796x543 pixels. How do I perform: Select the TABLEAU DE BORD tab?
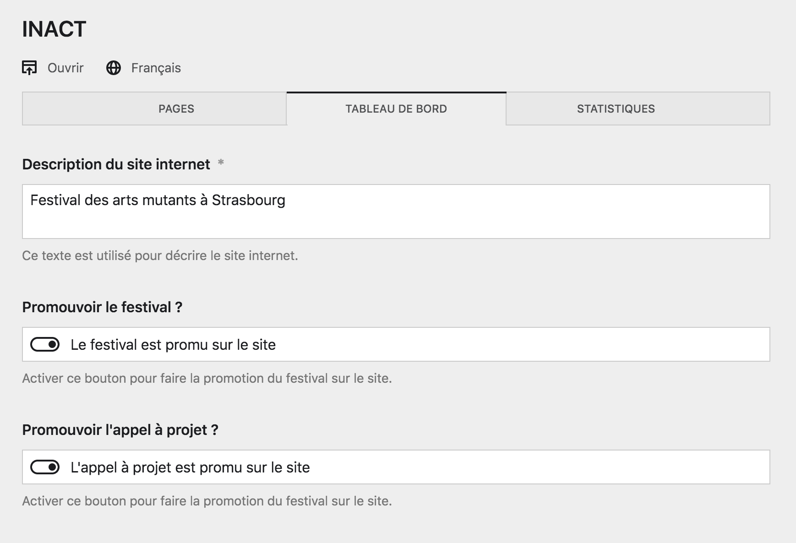coord(396,109)
